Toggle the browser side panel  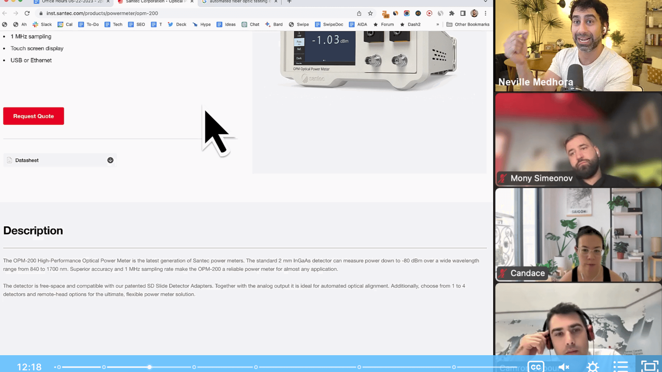coord(463,13)
